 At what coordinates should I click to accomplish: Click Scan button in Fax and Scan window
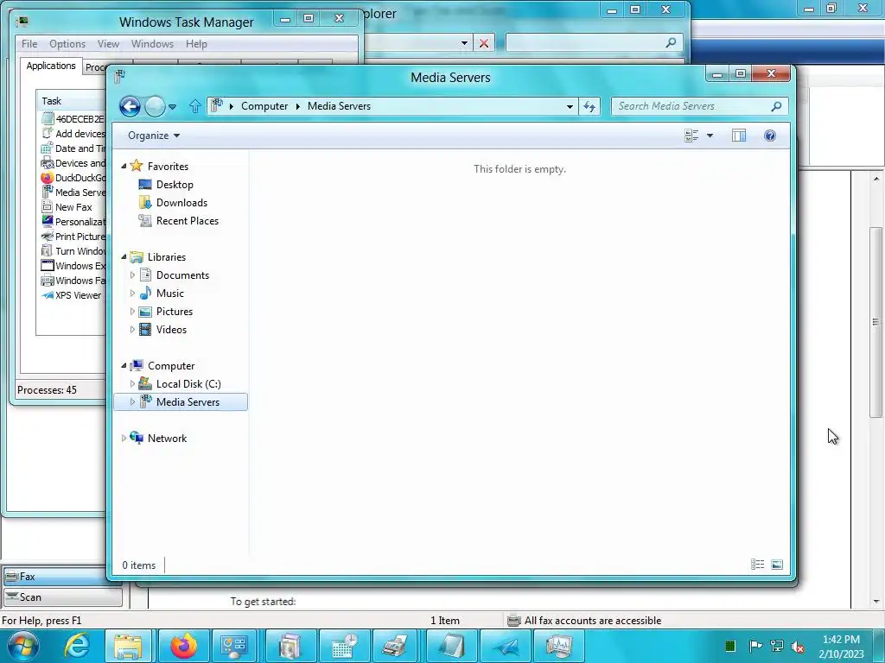click(63, 597)
